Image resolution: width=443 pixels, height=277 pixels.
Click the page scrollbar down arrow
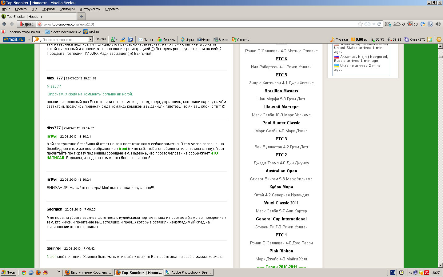[x=440, y=265]
